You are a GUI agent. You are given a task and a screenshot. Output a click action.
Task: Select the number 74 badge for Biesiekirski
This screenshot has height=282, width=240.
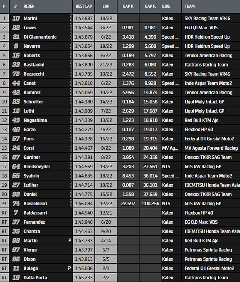pos(16,204)
